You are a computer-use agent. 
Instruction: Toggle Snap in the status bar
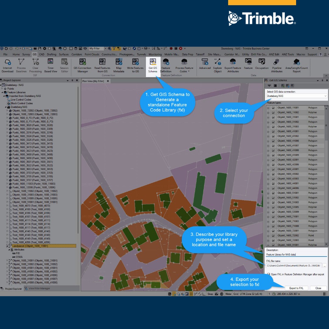pos(210,294)
